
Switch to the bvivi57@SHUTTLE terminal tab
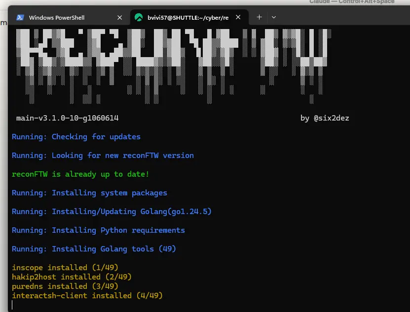click(x=189, y=18)
